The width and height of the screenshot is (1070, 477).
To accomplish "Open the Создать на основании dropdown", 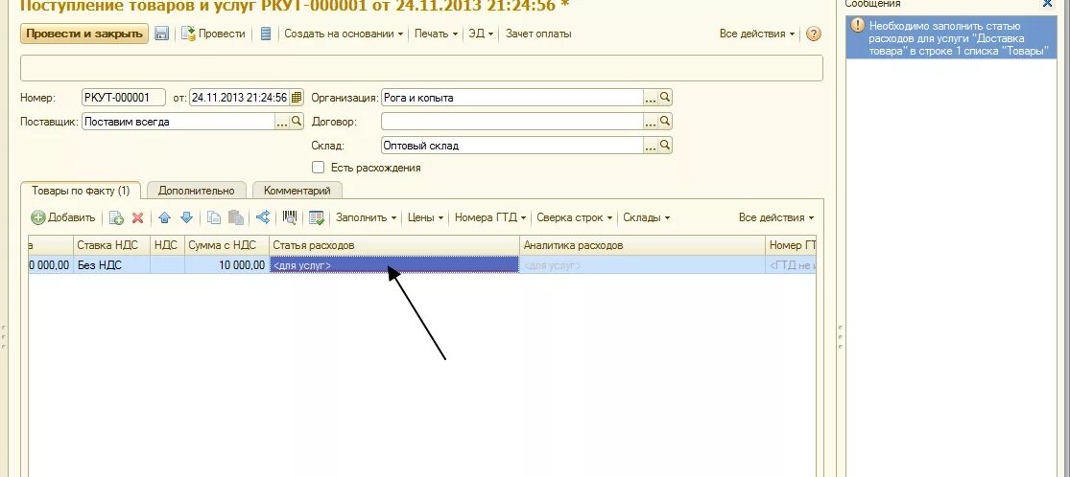I will click(x=344, y=34).
